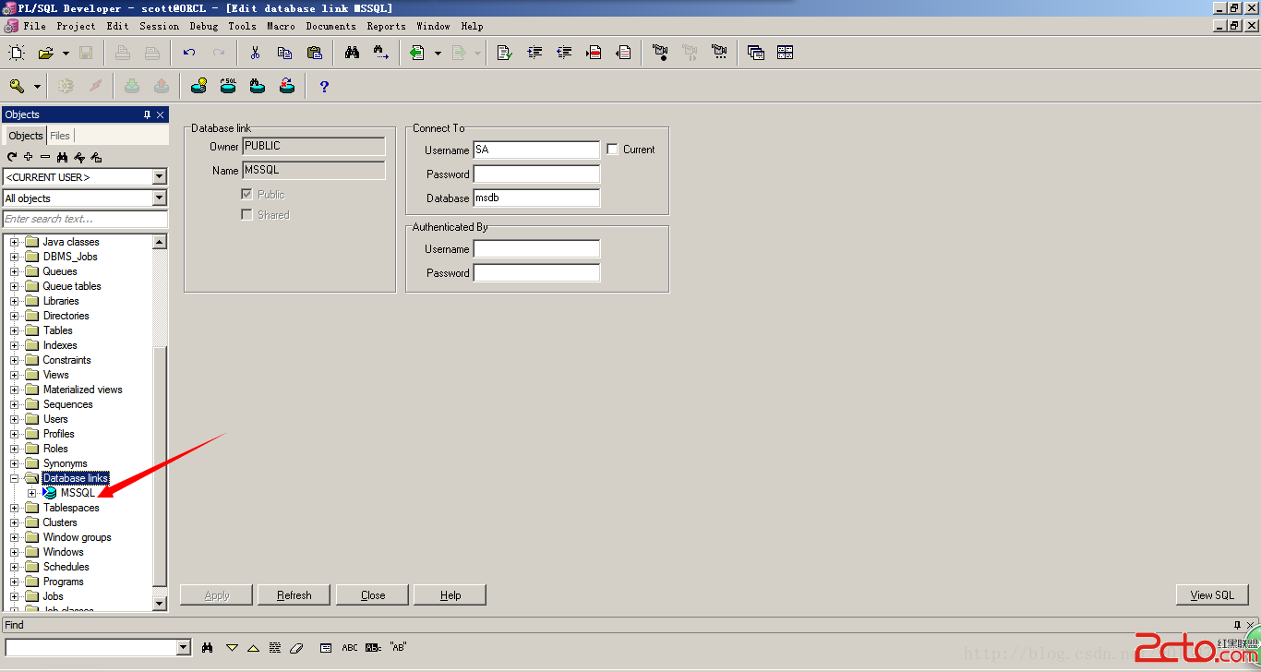Click the Help button below the form
This screenshot has width=1261, height=672.
click(450, 595)
